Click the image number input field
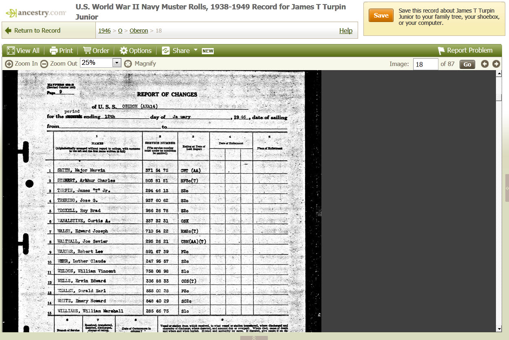 click(x=425, y=64)
